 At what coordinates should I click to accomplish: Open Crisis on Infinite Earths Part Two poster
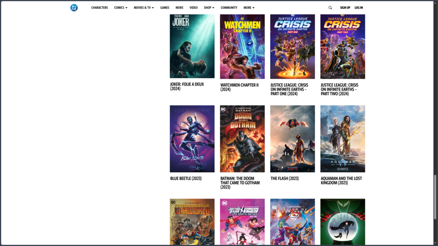coord(343,46)
